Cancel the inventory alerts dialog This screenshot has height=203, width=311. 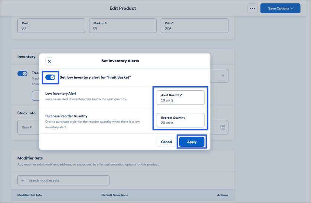pyautogui.click(x=166, y=142)
